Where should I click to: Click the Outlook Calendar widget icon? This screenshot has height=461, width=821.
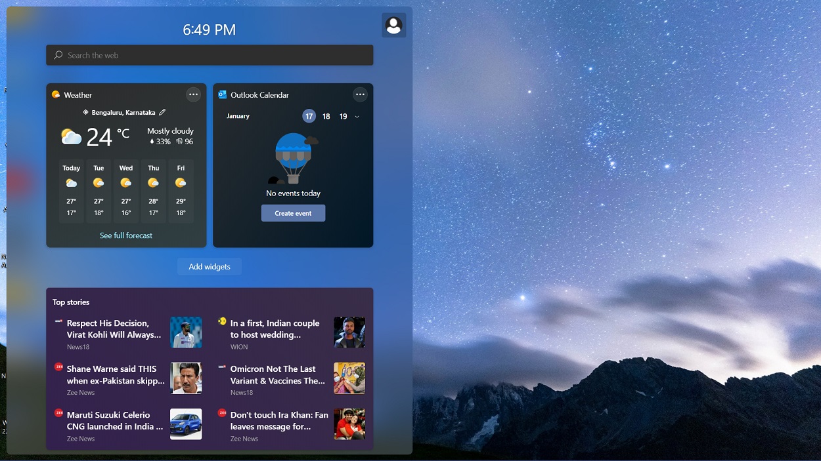point(222,94)
